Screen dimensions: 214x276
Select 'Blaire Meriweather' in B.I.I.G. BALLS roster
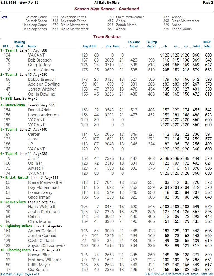pos(46,182)
